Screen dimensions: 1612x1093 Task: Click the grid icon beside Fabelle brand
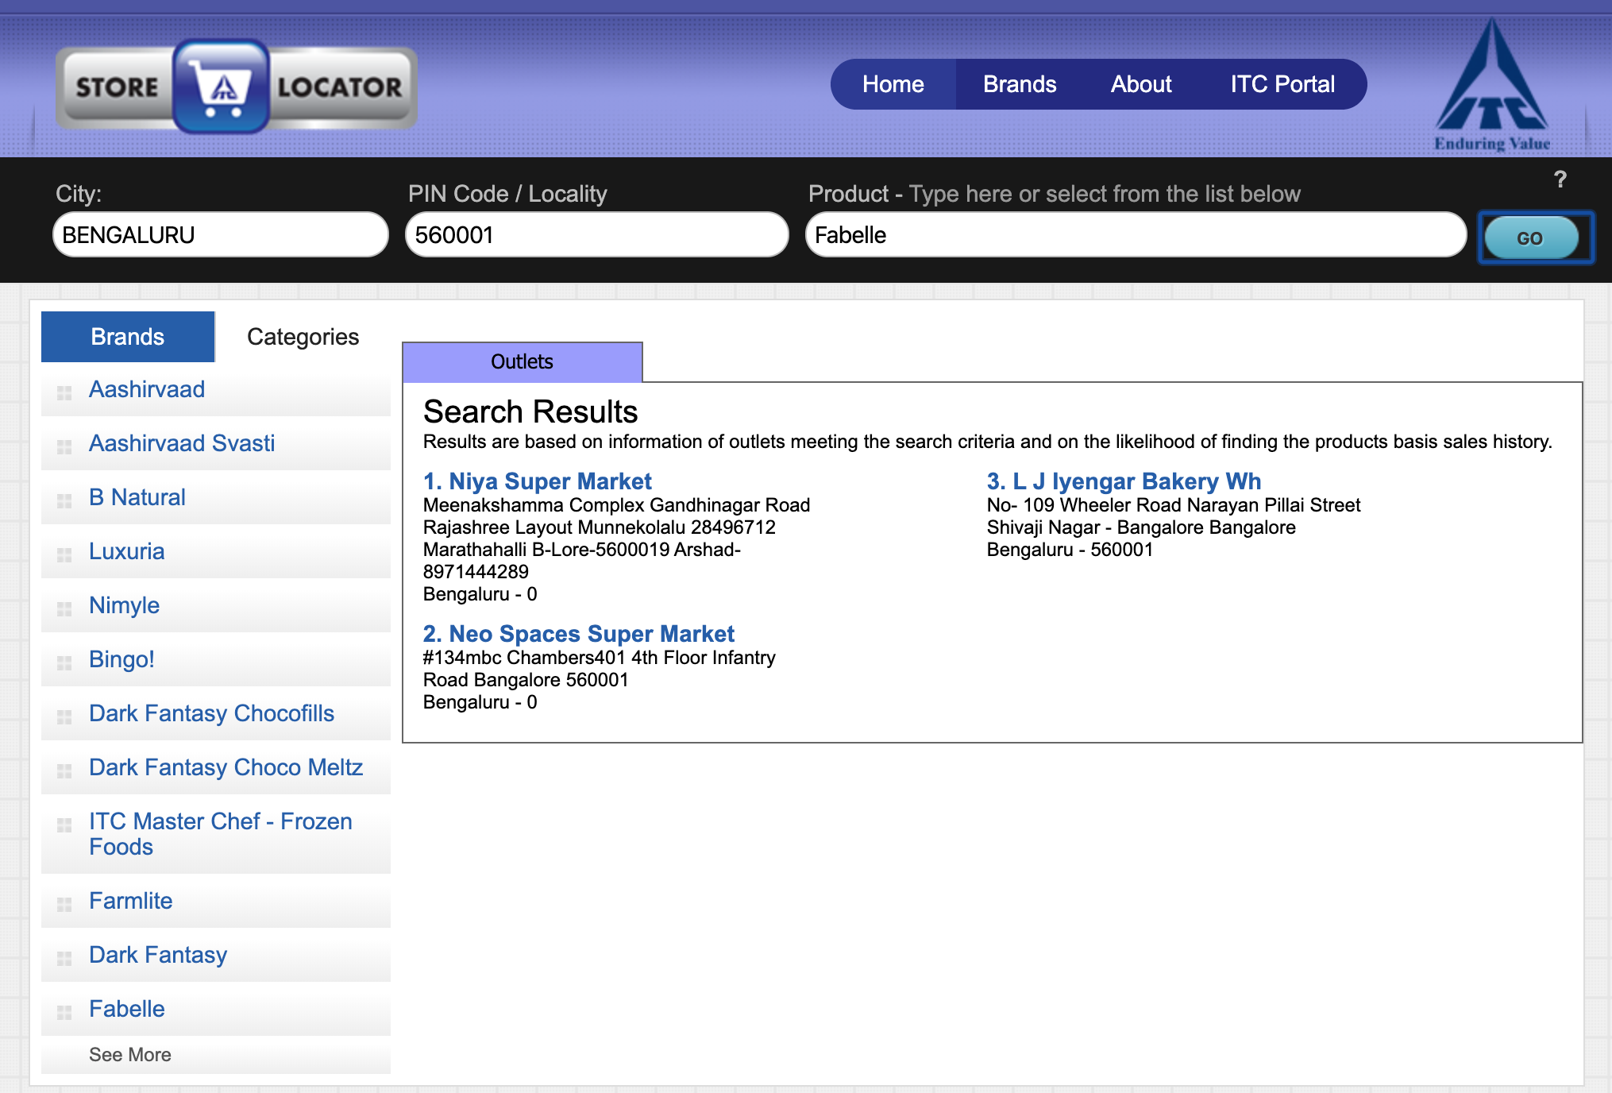(x=64, y=1012)
